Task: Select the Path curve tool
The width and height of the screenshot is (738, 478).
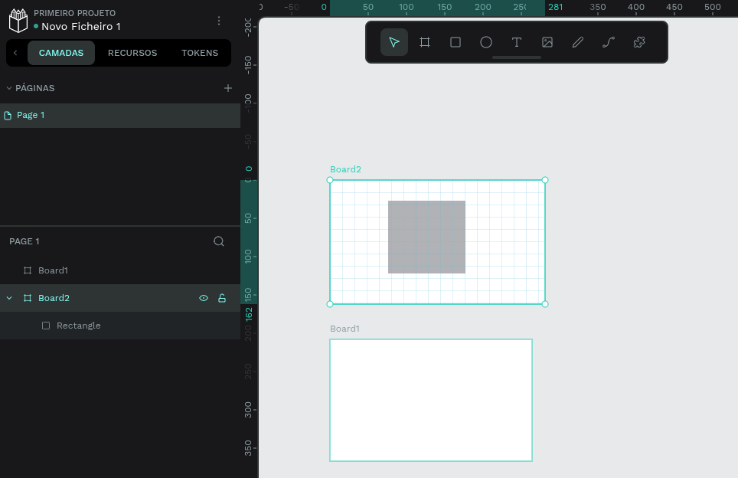Action: [608, 42]
